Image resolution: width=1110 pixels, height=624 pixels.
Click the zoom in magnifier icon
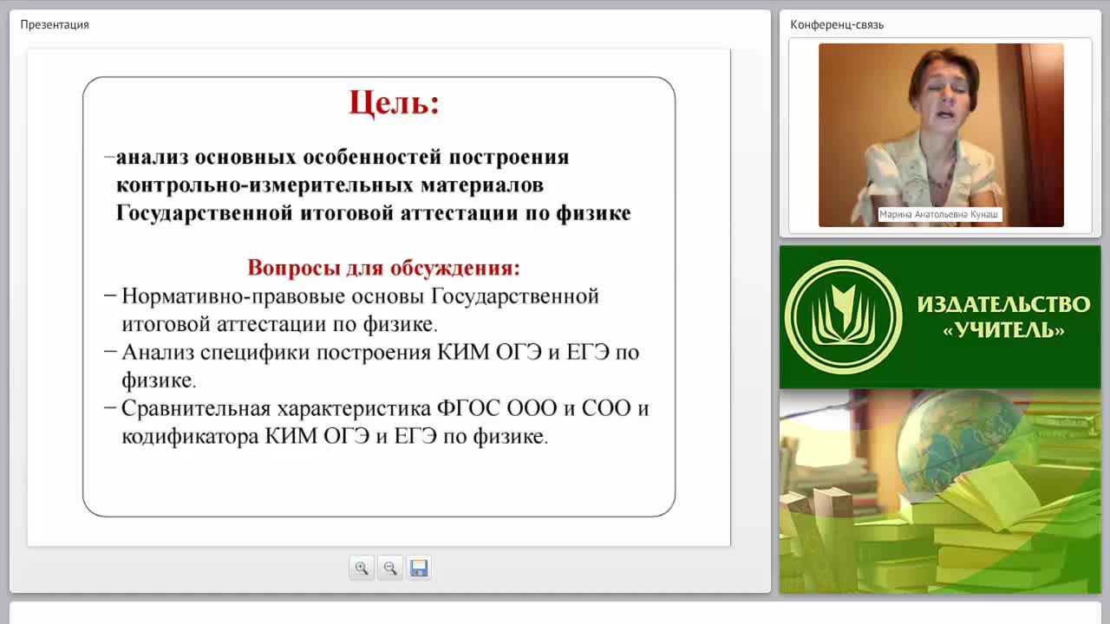[x=362, y=569]
